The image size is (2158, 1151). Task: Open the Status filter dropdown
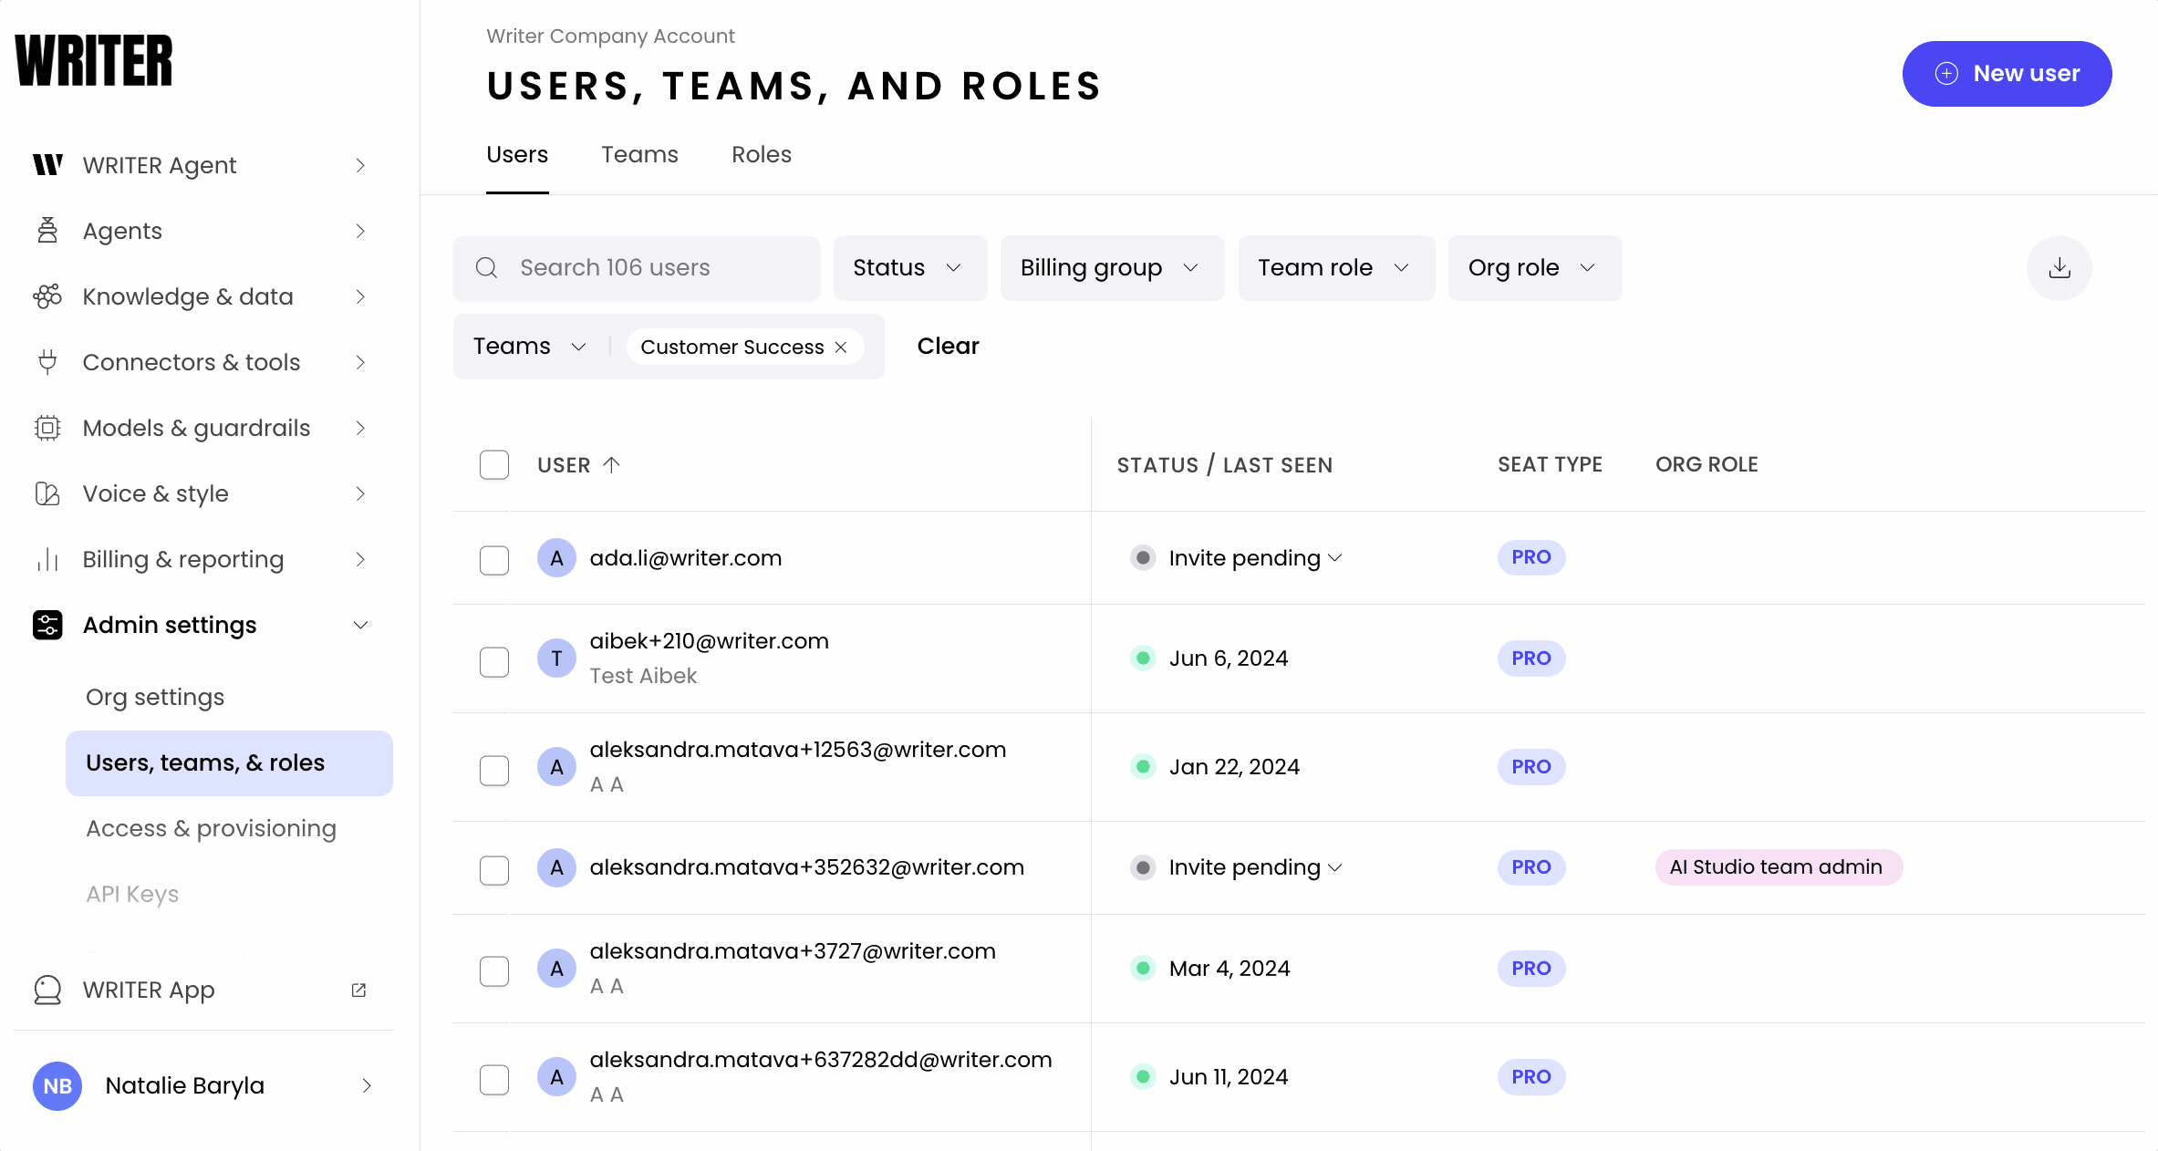(x=908, y=268)
